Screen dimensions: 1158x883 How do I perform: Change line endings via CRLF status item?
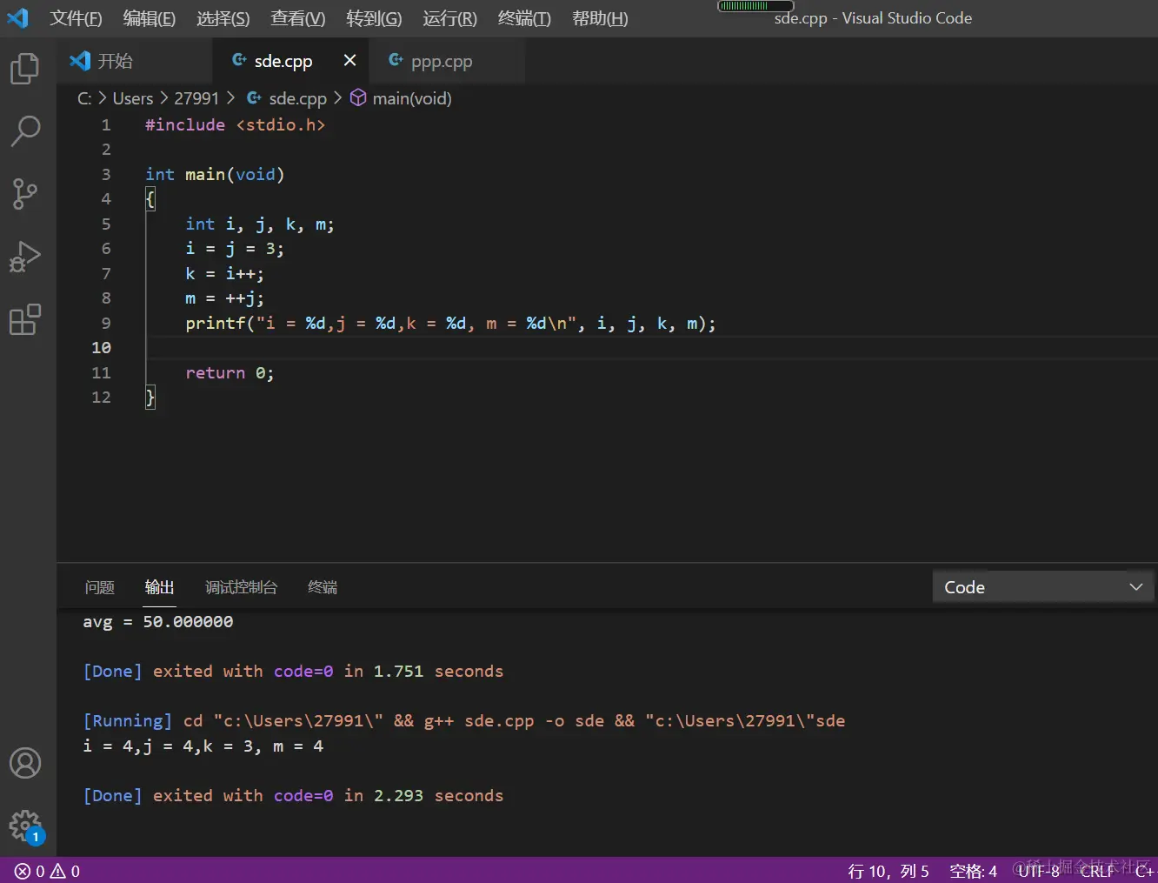tap(1097, 871)
